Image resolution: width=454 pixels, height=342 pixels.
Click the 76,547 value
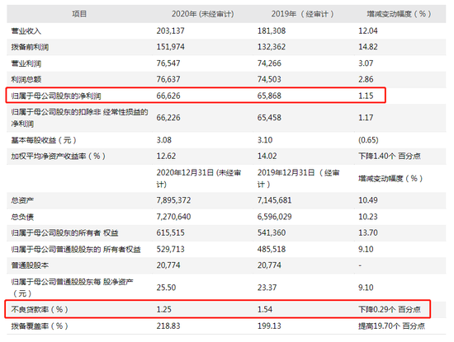[168, 63]
